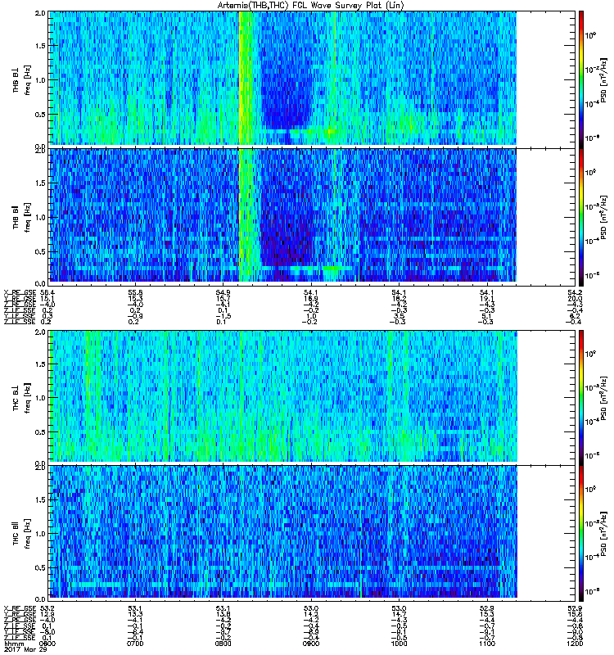Viewport: 614px width, 655px height.
Task: Click the "0800" time label on the bottom axis
Action: 223,644
